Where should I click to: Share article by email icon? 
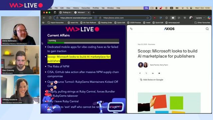(159, 73)
